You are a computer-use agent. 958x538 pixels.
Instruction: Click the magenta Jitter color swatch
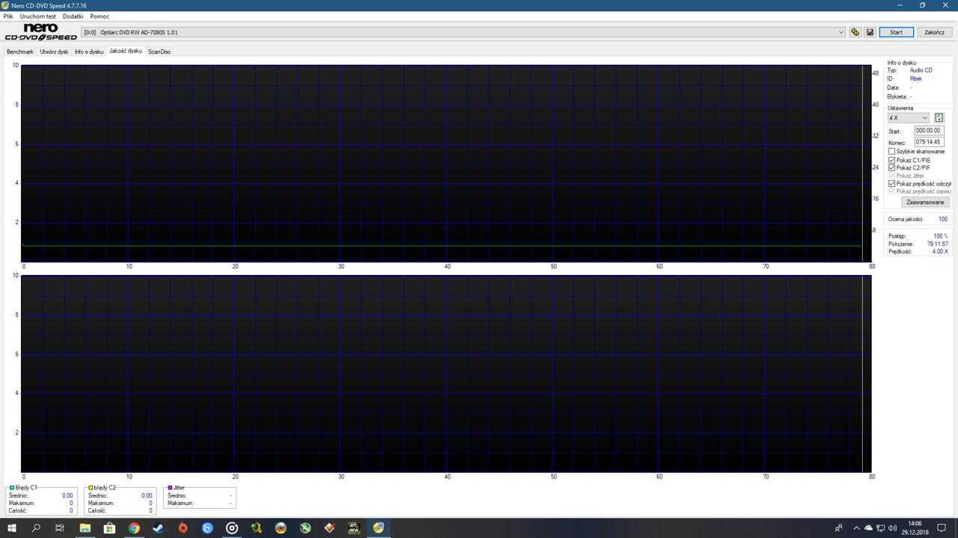point(170,488)
